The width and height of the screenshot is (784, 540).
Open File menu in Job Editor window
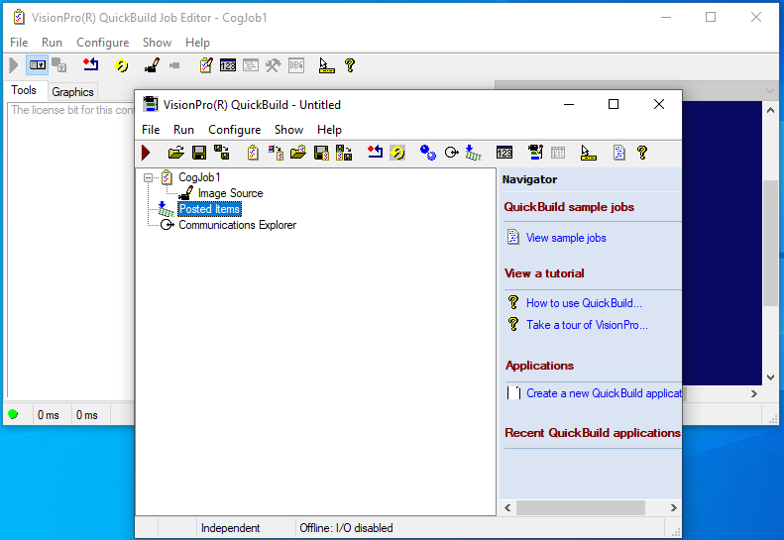point(19,43)
